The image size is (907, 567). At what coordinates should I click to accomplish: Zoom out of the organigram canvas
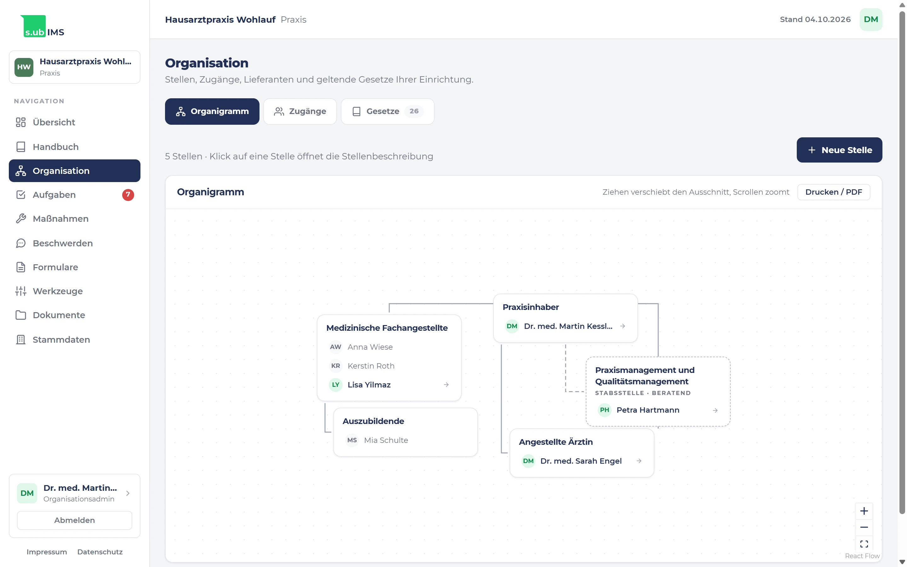[x=864, y=527]
